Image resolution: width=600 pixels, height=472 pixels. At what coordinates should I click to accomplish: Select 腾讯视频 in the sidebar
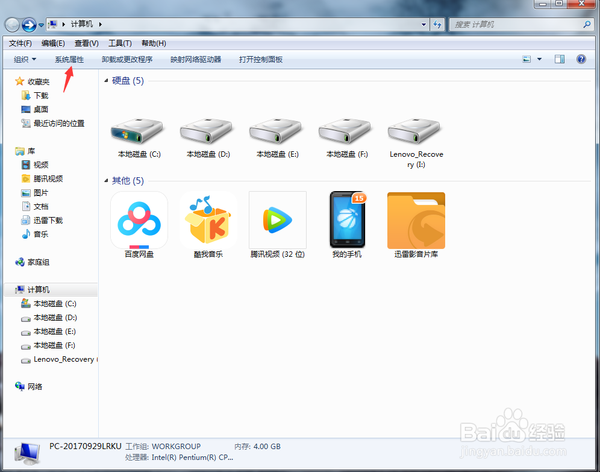(x=48, y=179)
